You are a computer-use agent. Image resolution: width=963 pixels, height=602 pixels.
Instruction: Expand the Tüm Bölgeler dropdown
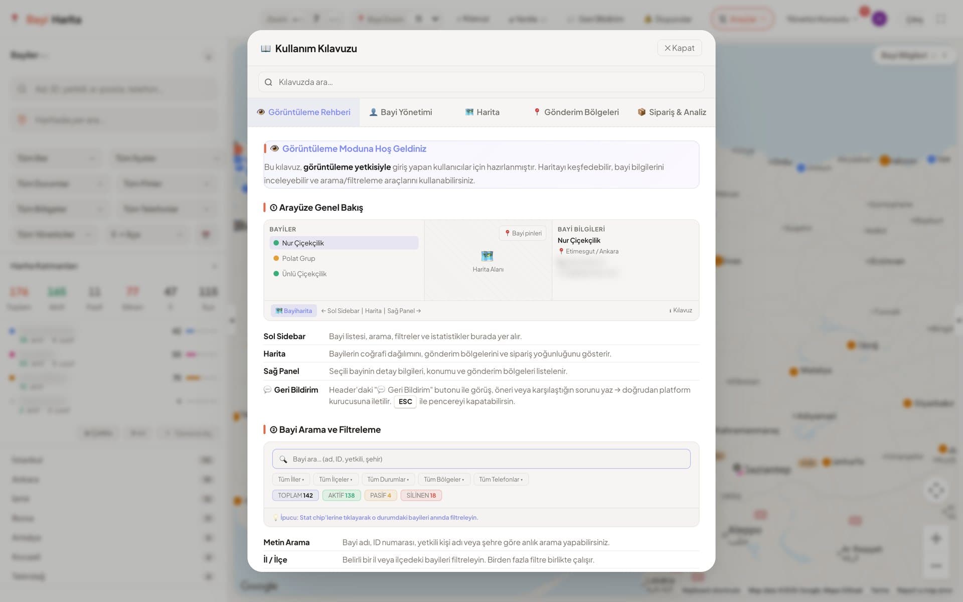pyautogui.click(x=444, y=480)
